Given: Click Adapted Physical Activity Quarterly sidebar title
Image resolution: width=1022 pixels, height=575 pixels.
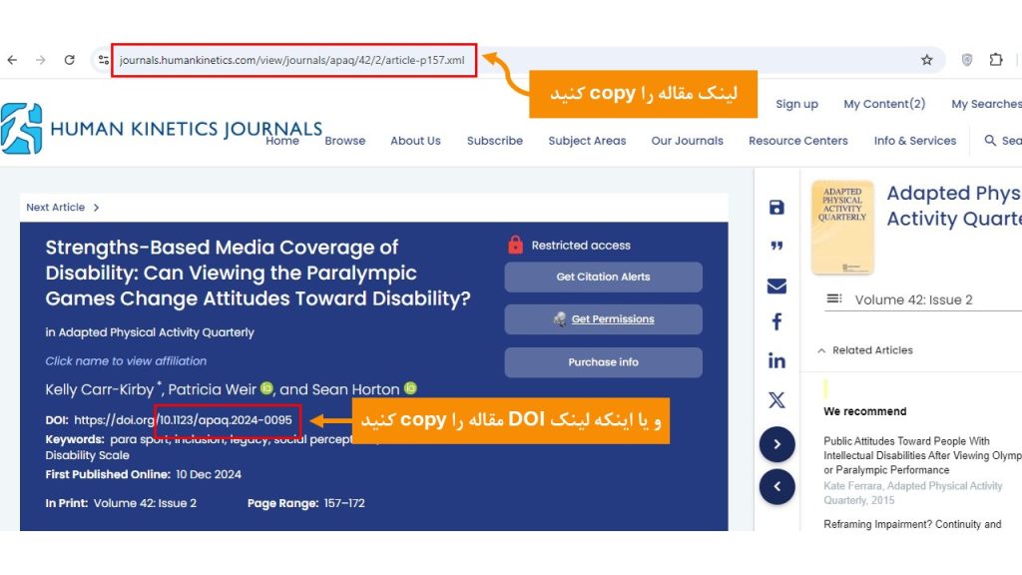Looking at the screenshot, I should pos(954,206).
